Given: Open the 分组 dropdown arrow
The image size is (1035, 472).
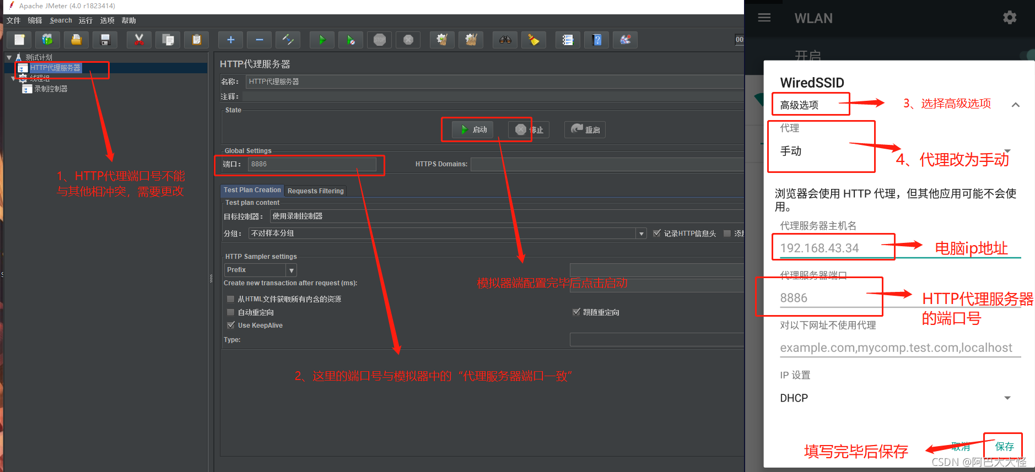Looking at the screenshot, I should 642,234.
